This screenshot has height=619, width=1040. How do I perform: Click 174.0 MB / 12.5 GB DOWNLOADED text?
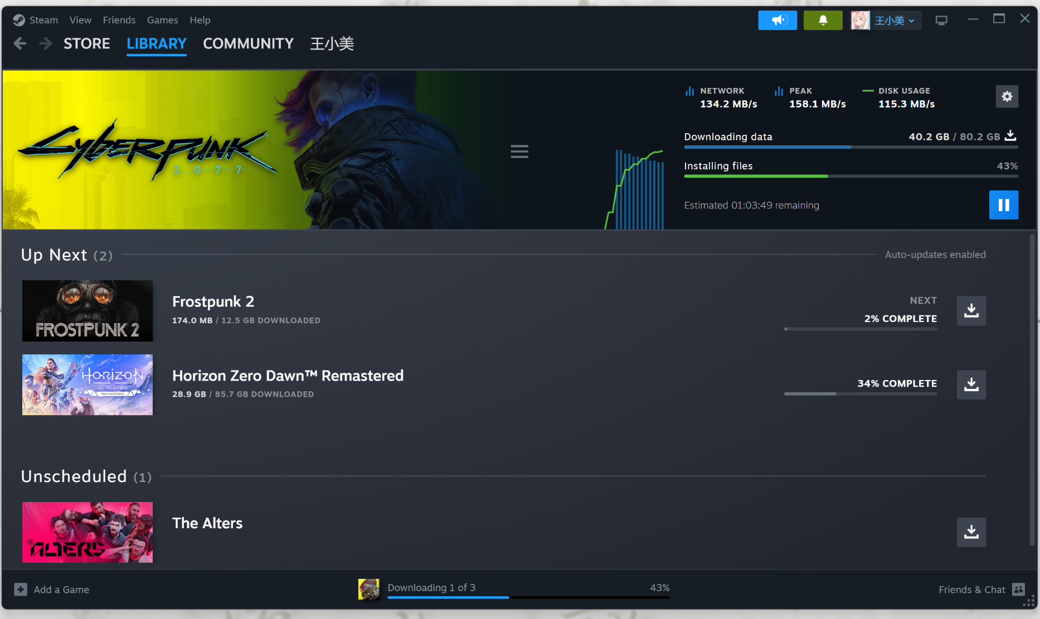click(x=246, y=320)
